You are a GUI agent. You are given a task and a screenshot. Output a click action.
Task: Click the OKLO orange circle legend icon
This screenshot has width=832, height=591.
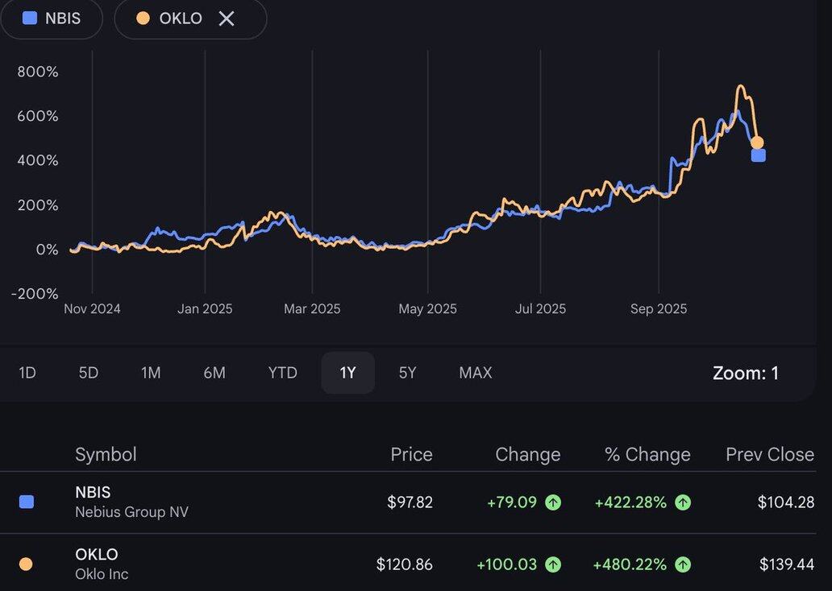tap(143, 18)
